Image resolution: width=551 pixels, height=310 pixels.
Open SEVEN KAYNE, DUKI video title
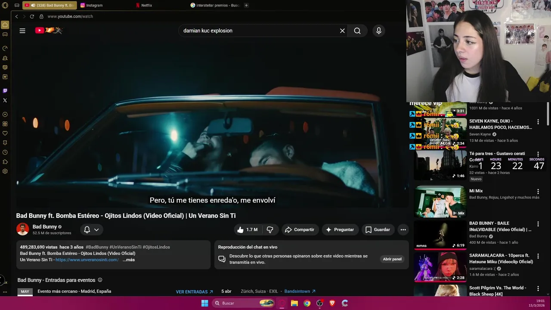click(501, 124)
